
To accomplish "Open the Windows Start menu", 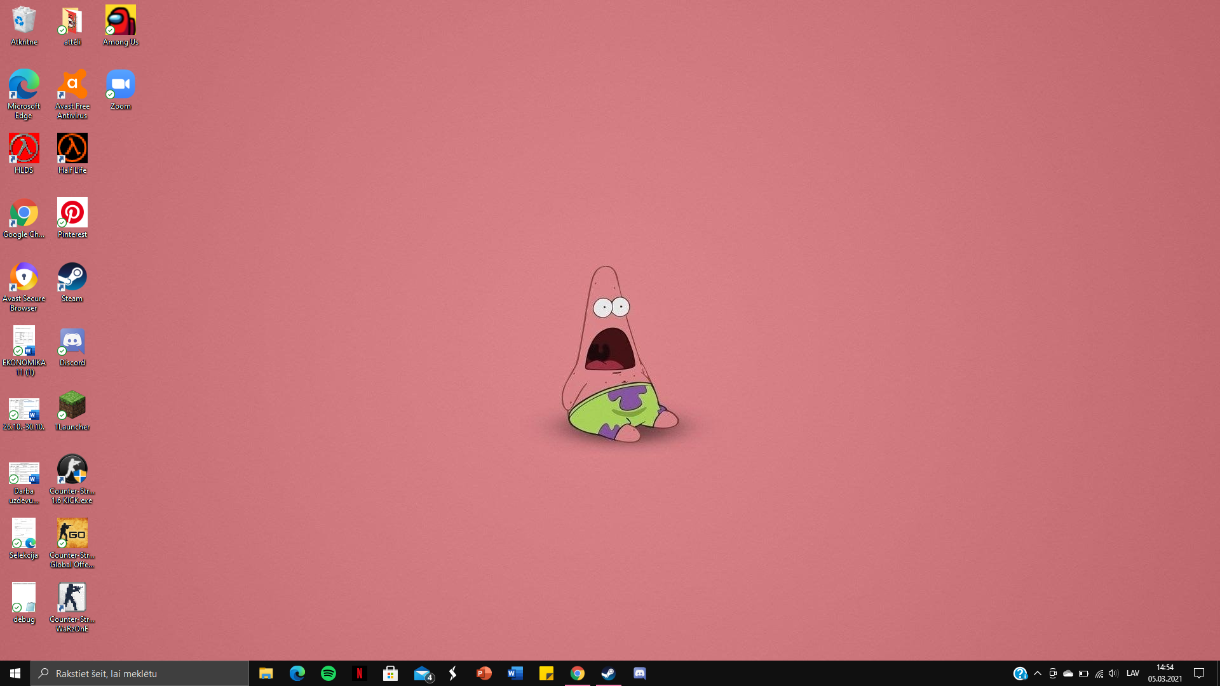I will tap(15, 673).
